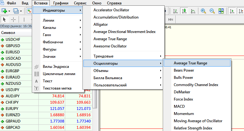Click the Zoom Out magnifier icon
Viewport: 244px width, 131px height.
tap(212, 11)
